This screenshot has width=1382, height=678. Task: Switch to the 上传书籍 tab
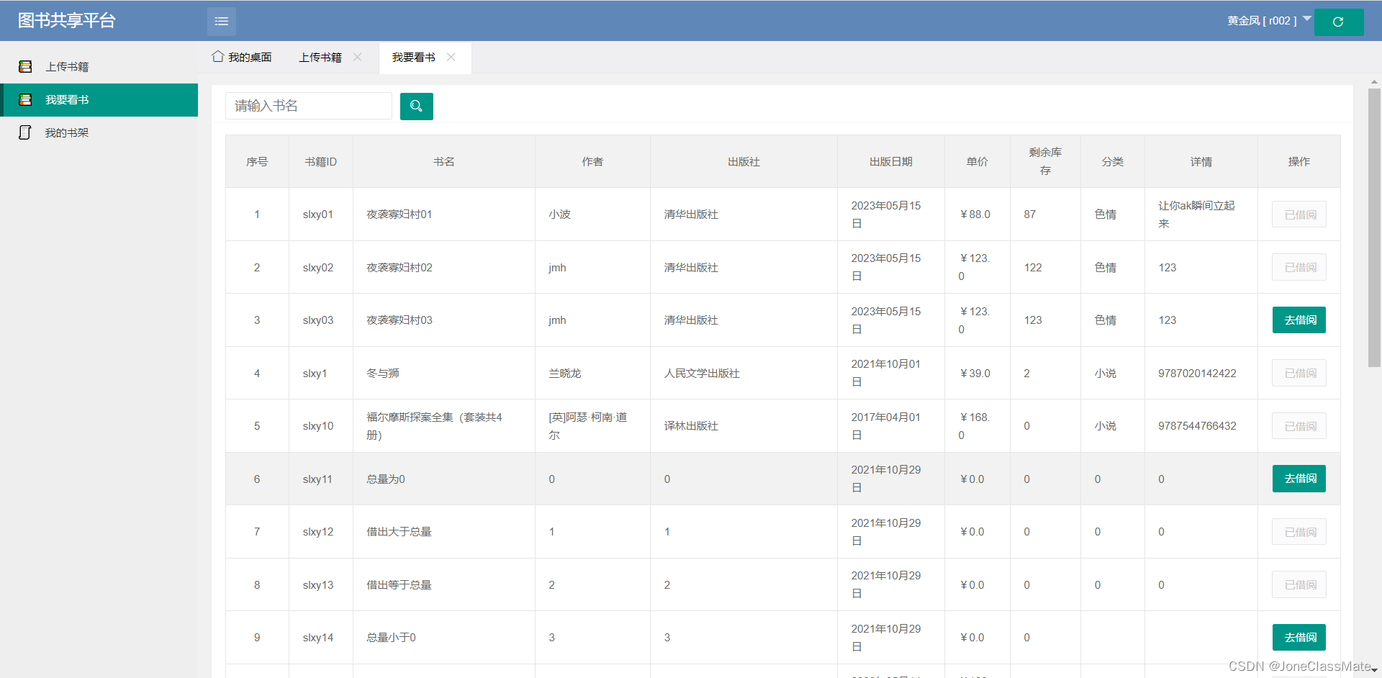tap(320, 57)
